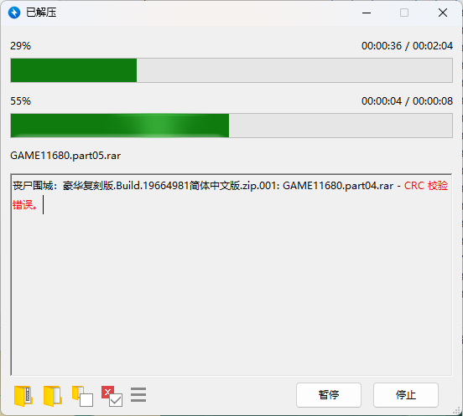Open the hamburger menu with three lines
The image size is (463, 416).
click(x=138, y=395)
